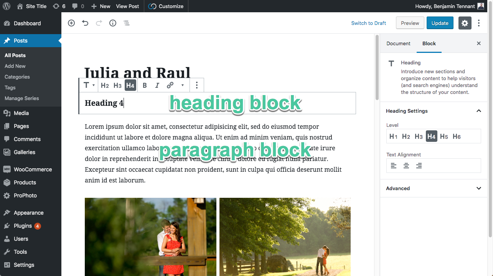Select the couple kissing under trees photo
The height and width of the screenshot is (276, 493).
coord(285,237)
